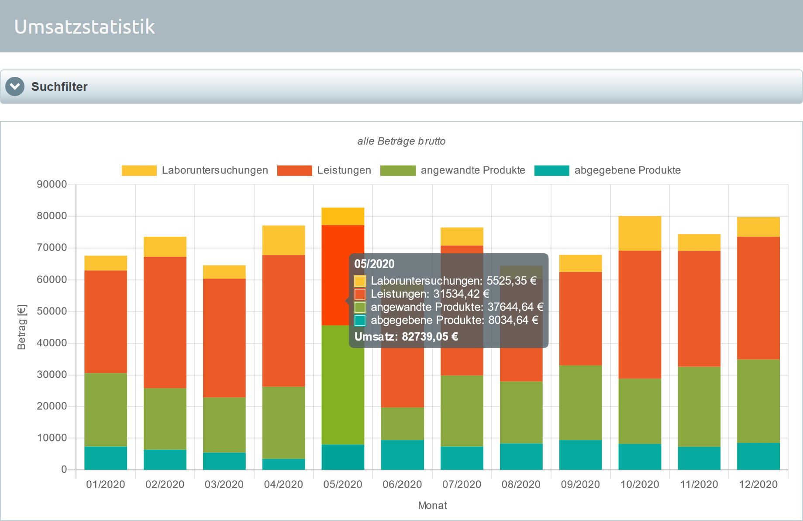The width and height of the screenshot is (803, 521).
Task: Click the 04/2020 yellow Laboruntersuchungen segment
Action: [284, 240]
